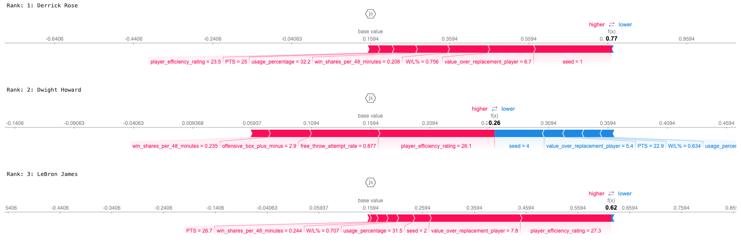Click the f(x) value 0.77
741x249 pixels.
tap(612, 39)
